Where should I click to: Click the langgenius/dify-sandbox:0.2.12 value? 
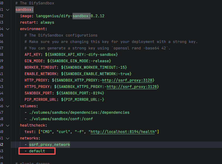click(70, 16)
